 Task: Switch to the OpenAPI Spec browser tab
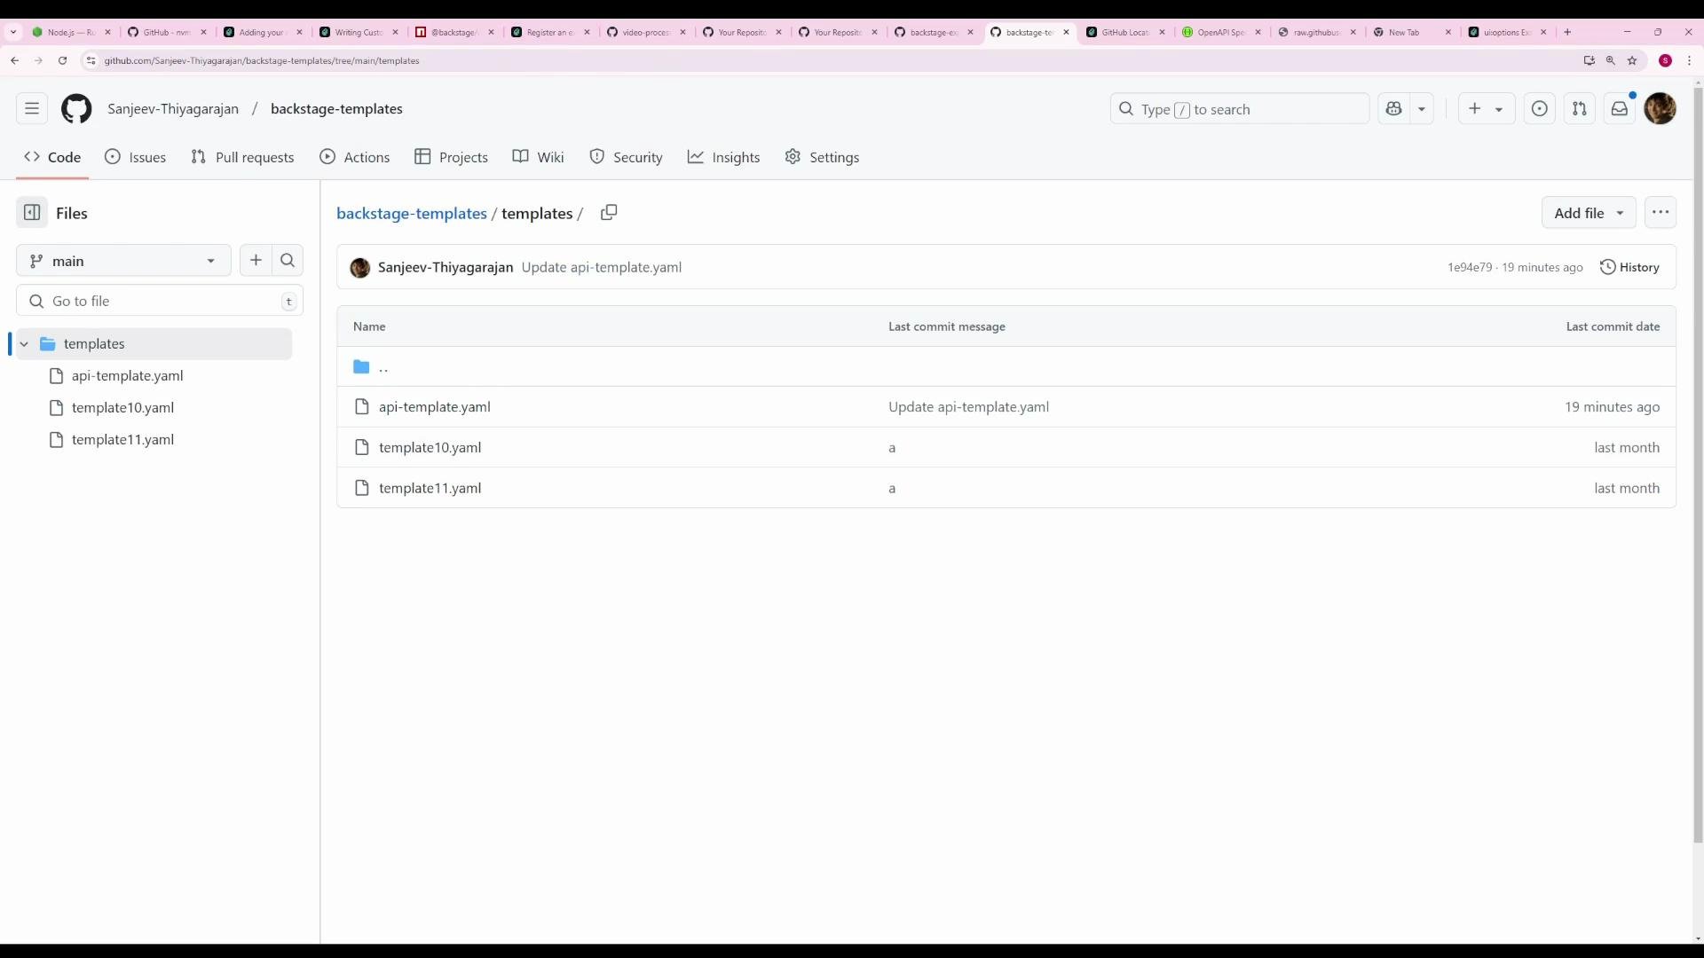[x=1221, y=32]
